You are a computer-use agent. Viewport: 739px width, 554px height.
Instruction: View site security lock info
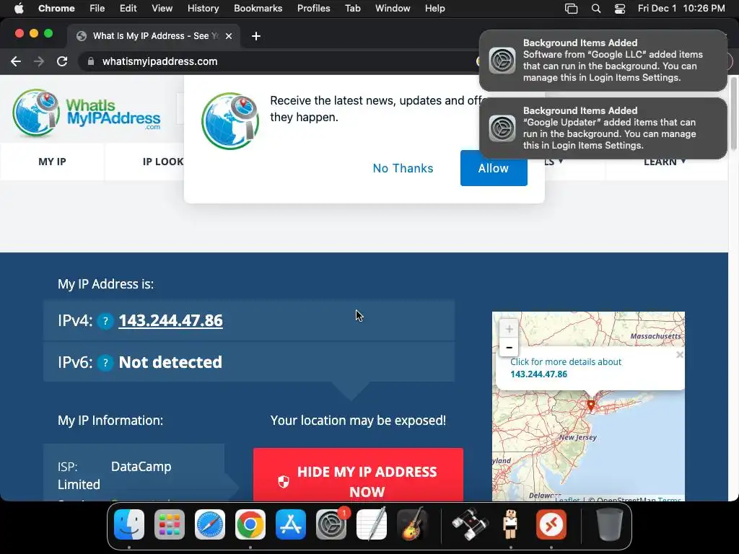pos(91,61)
